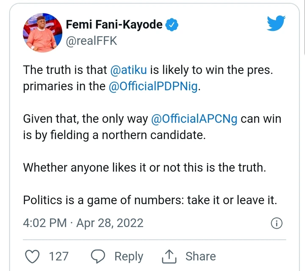The width and height of the screenshot is (305, 271).
Task: Click the Twitter bird logo
Action: [x=279, y=23]
